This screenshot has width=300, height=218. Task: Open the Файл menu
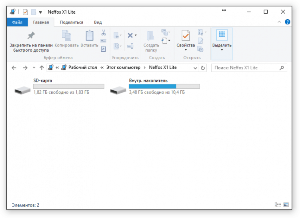click(x=17, y=22)
